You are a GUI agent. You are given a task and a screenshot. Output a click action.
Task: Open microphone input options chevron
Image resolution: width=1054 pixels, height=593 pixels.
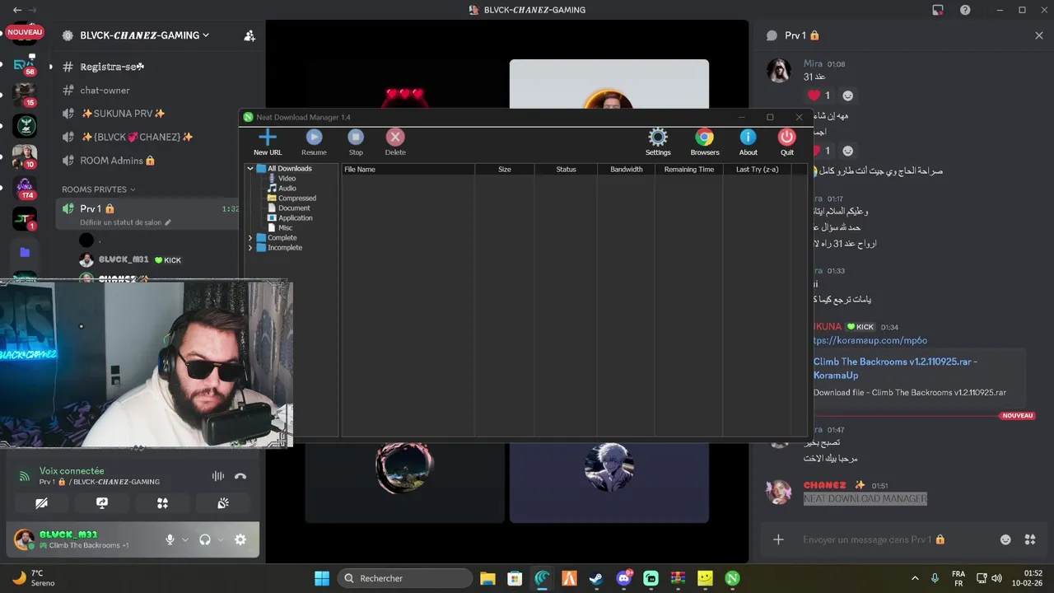tap(185, 539)
